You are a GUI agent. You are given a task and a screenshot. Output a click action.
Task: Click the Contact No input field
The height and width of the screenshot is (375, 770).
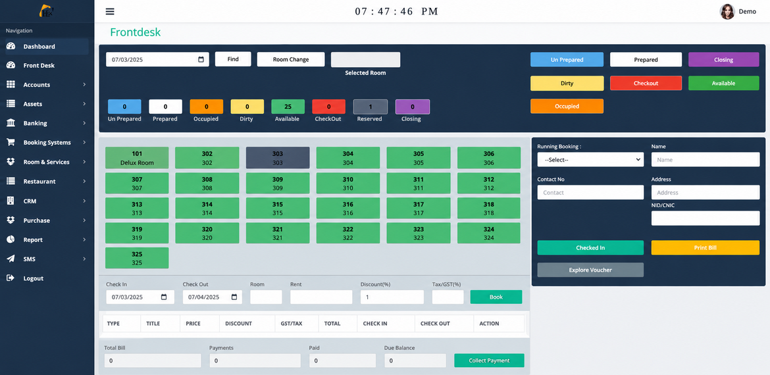pyautogui.click(x=590, y=192)
